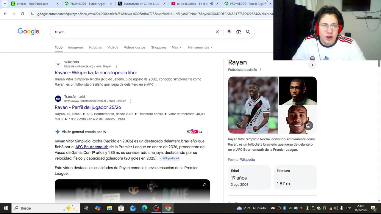Open Rayan portrait on dark background
The width and height of the screenshot is (381, 214).
tap(298, 91)
